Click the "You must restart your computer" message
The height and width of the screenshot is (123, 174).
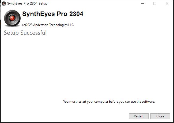[109, 102]
